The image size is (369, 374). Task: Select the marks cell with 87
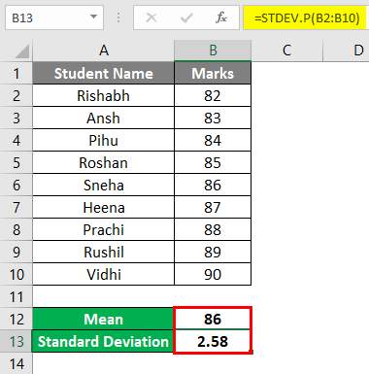click(x=213, y=208)
